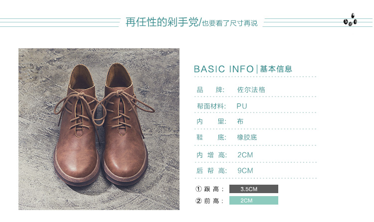Click the 也要看了尺寸再说 subtitle
Image resolution: width=374 pixels, height=222 pixels.
click(x=230, y=23)
